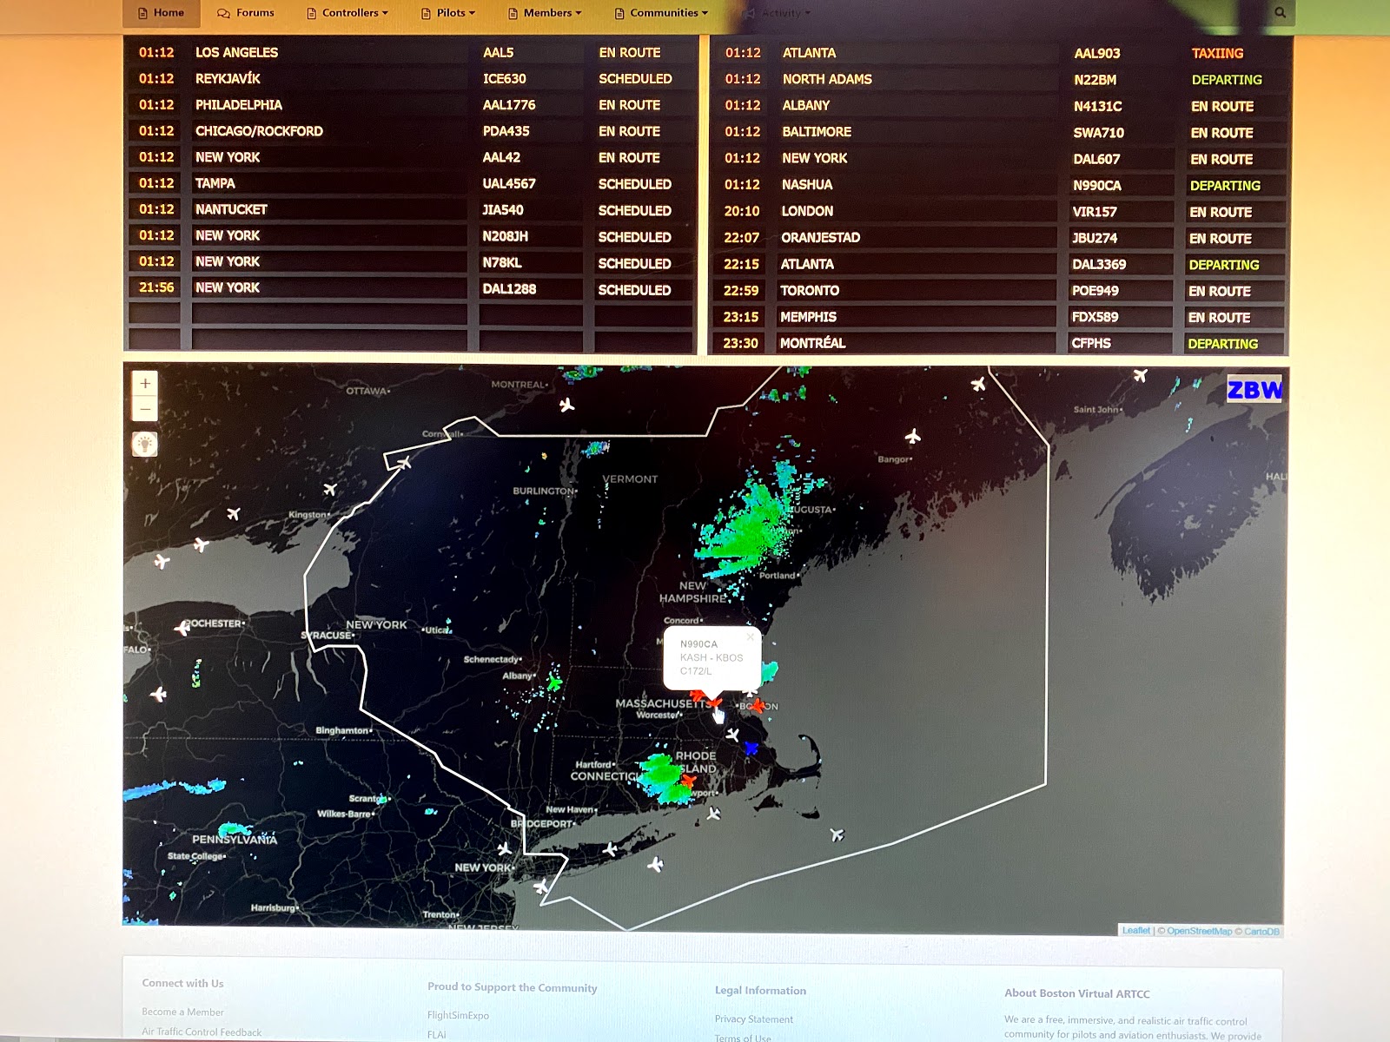Expand the Activity dropdown menu

778,13
